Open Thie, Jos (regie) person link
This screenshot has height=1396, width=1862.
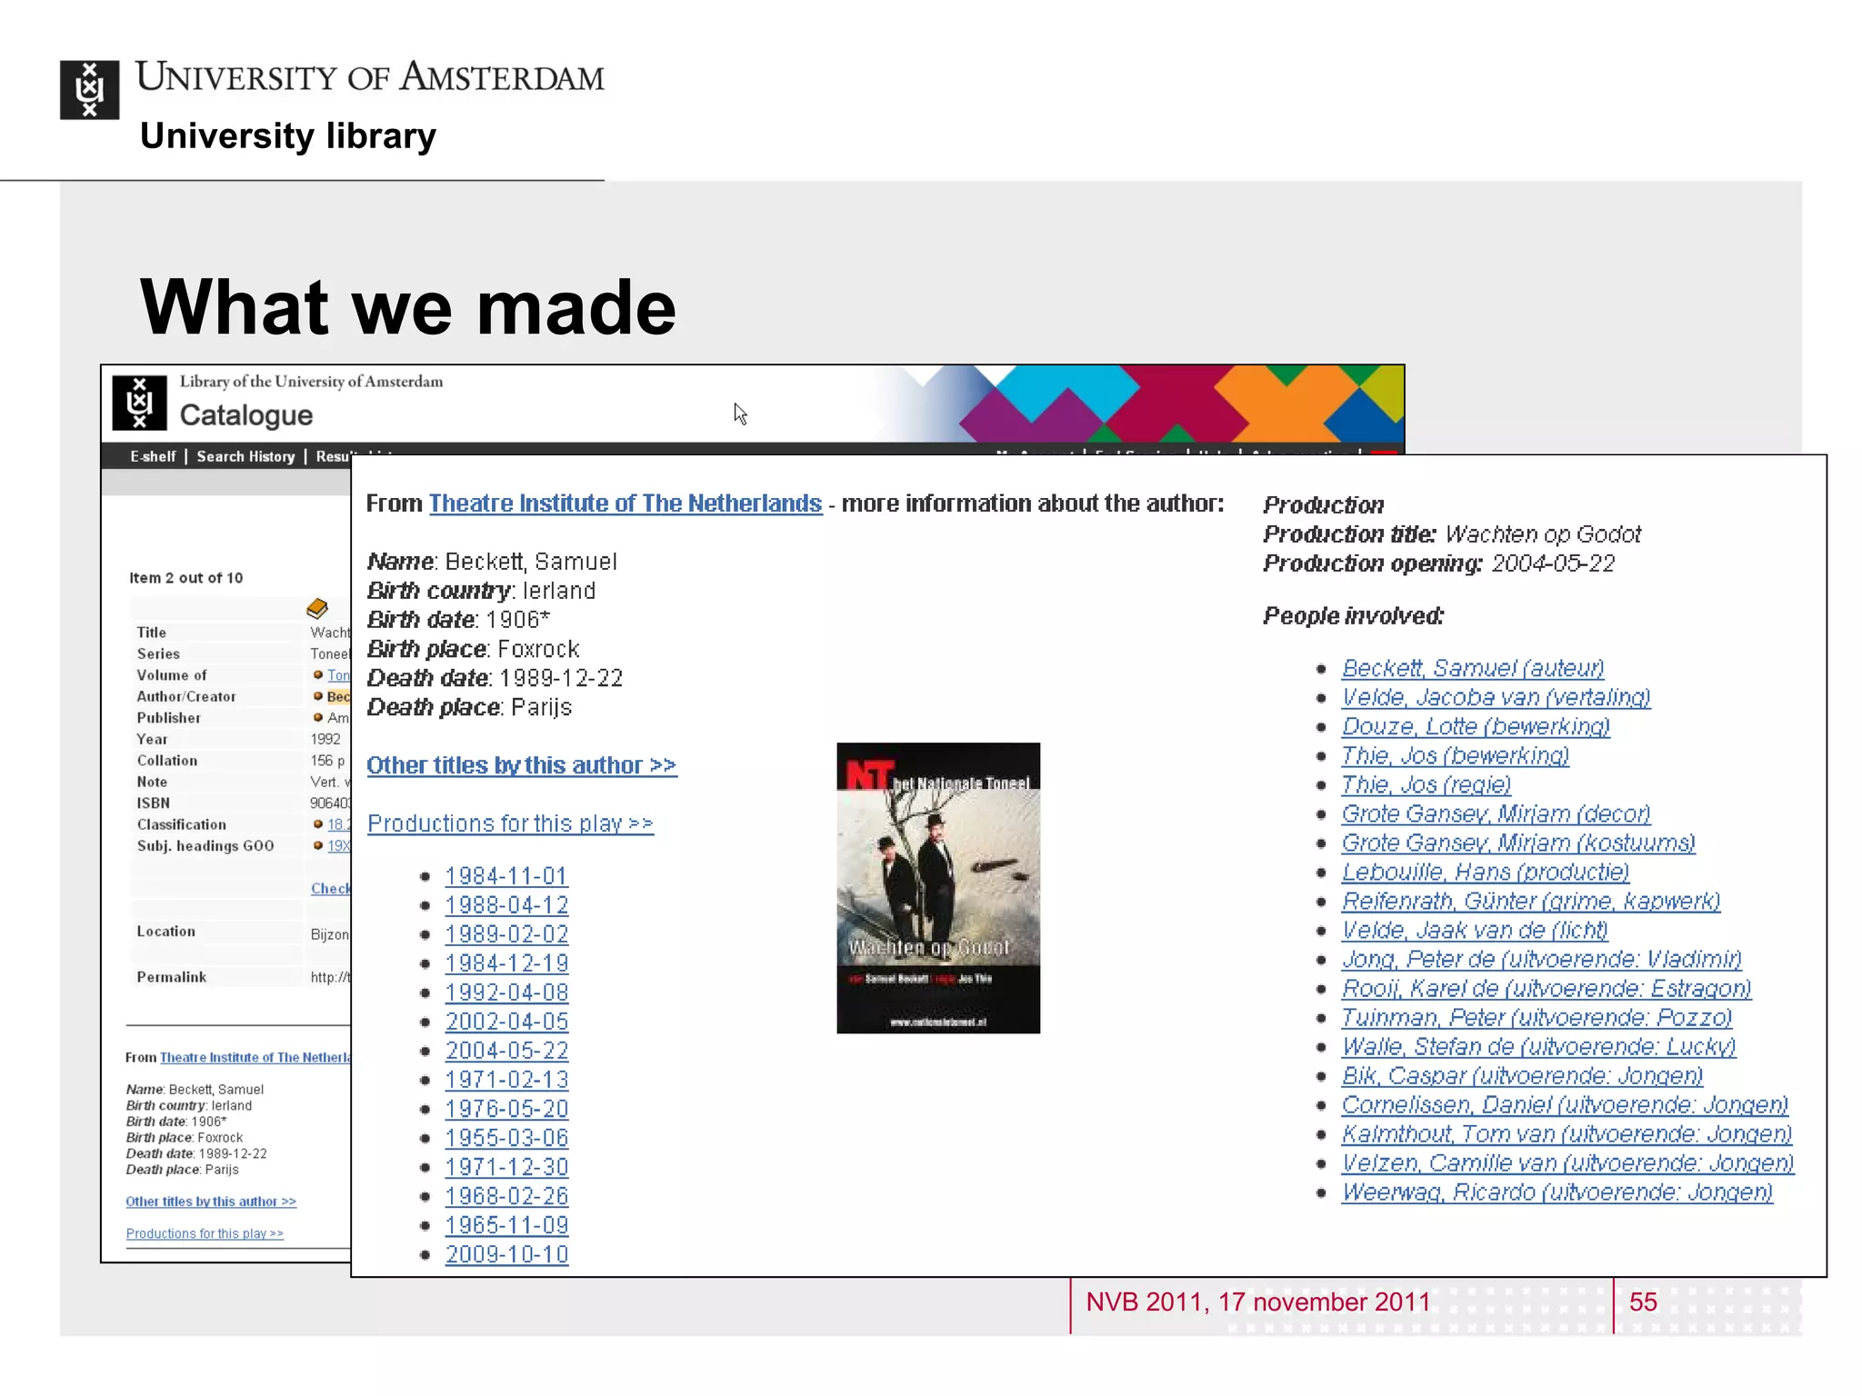(x=1426, y=784)
